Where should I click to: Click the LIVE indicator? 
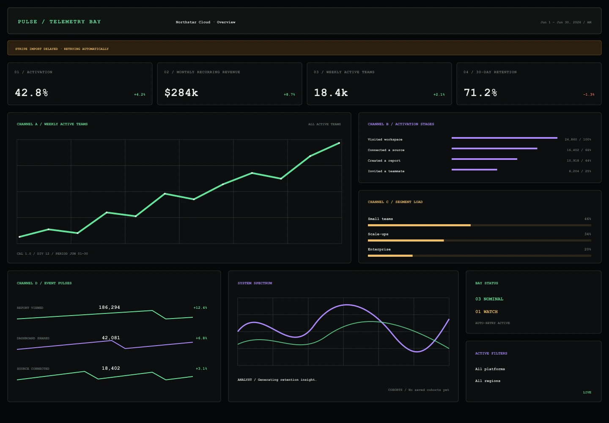point(587,392)
